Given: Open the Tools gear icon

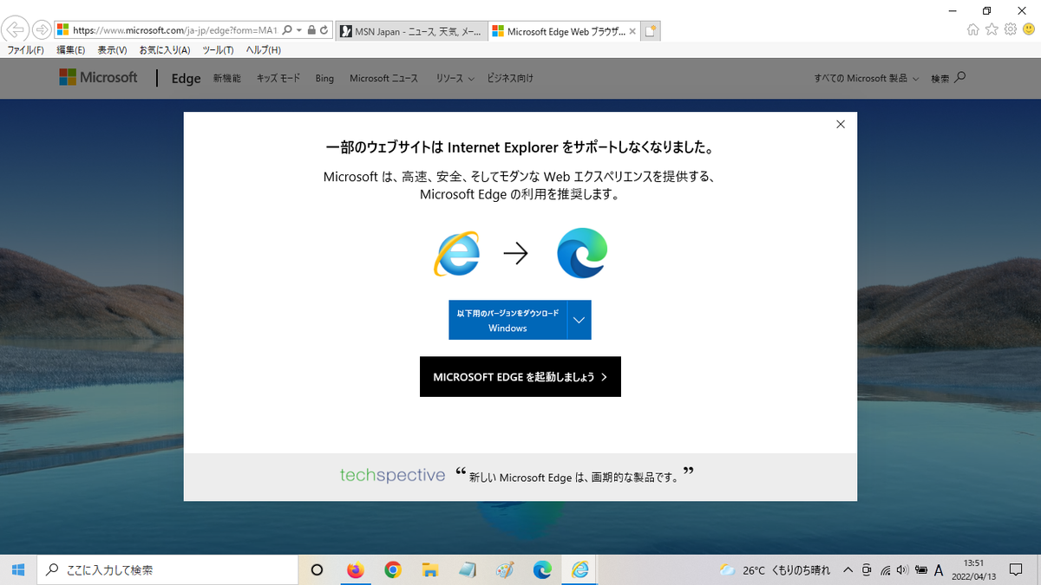Looking at the screenshot, I should pyautogui.click(x=1011, y=29).
